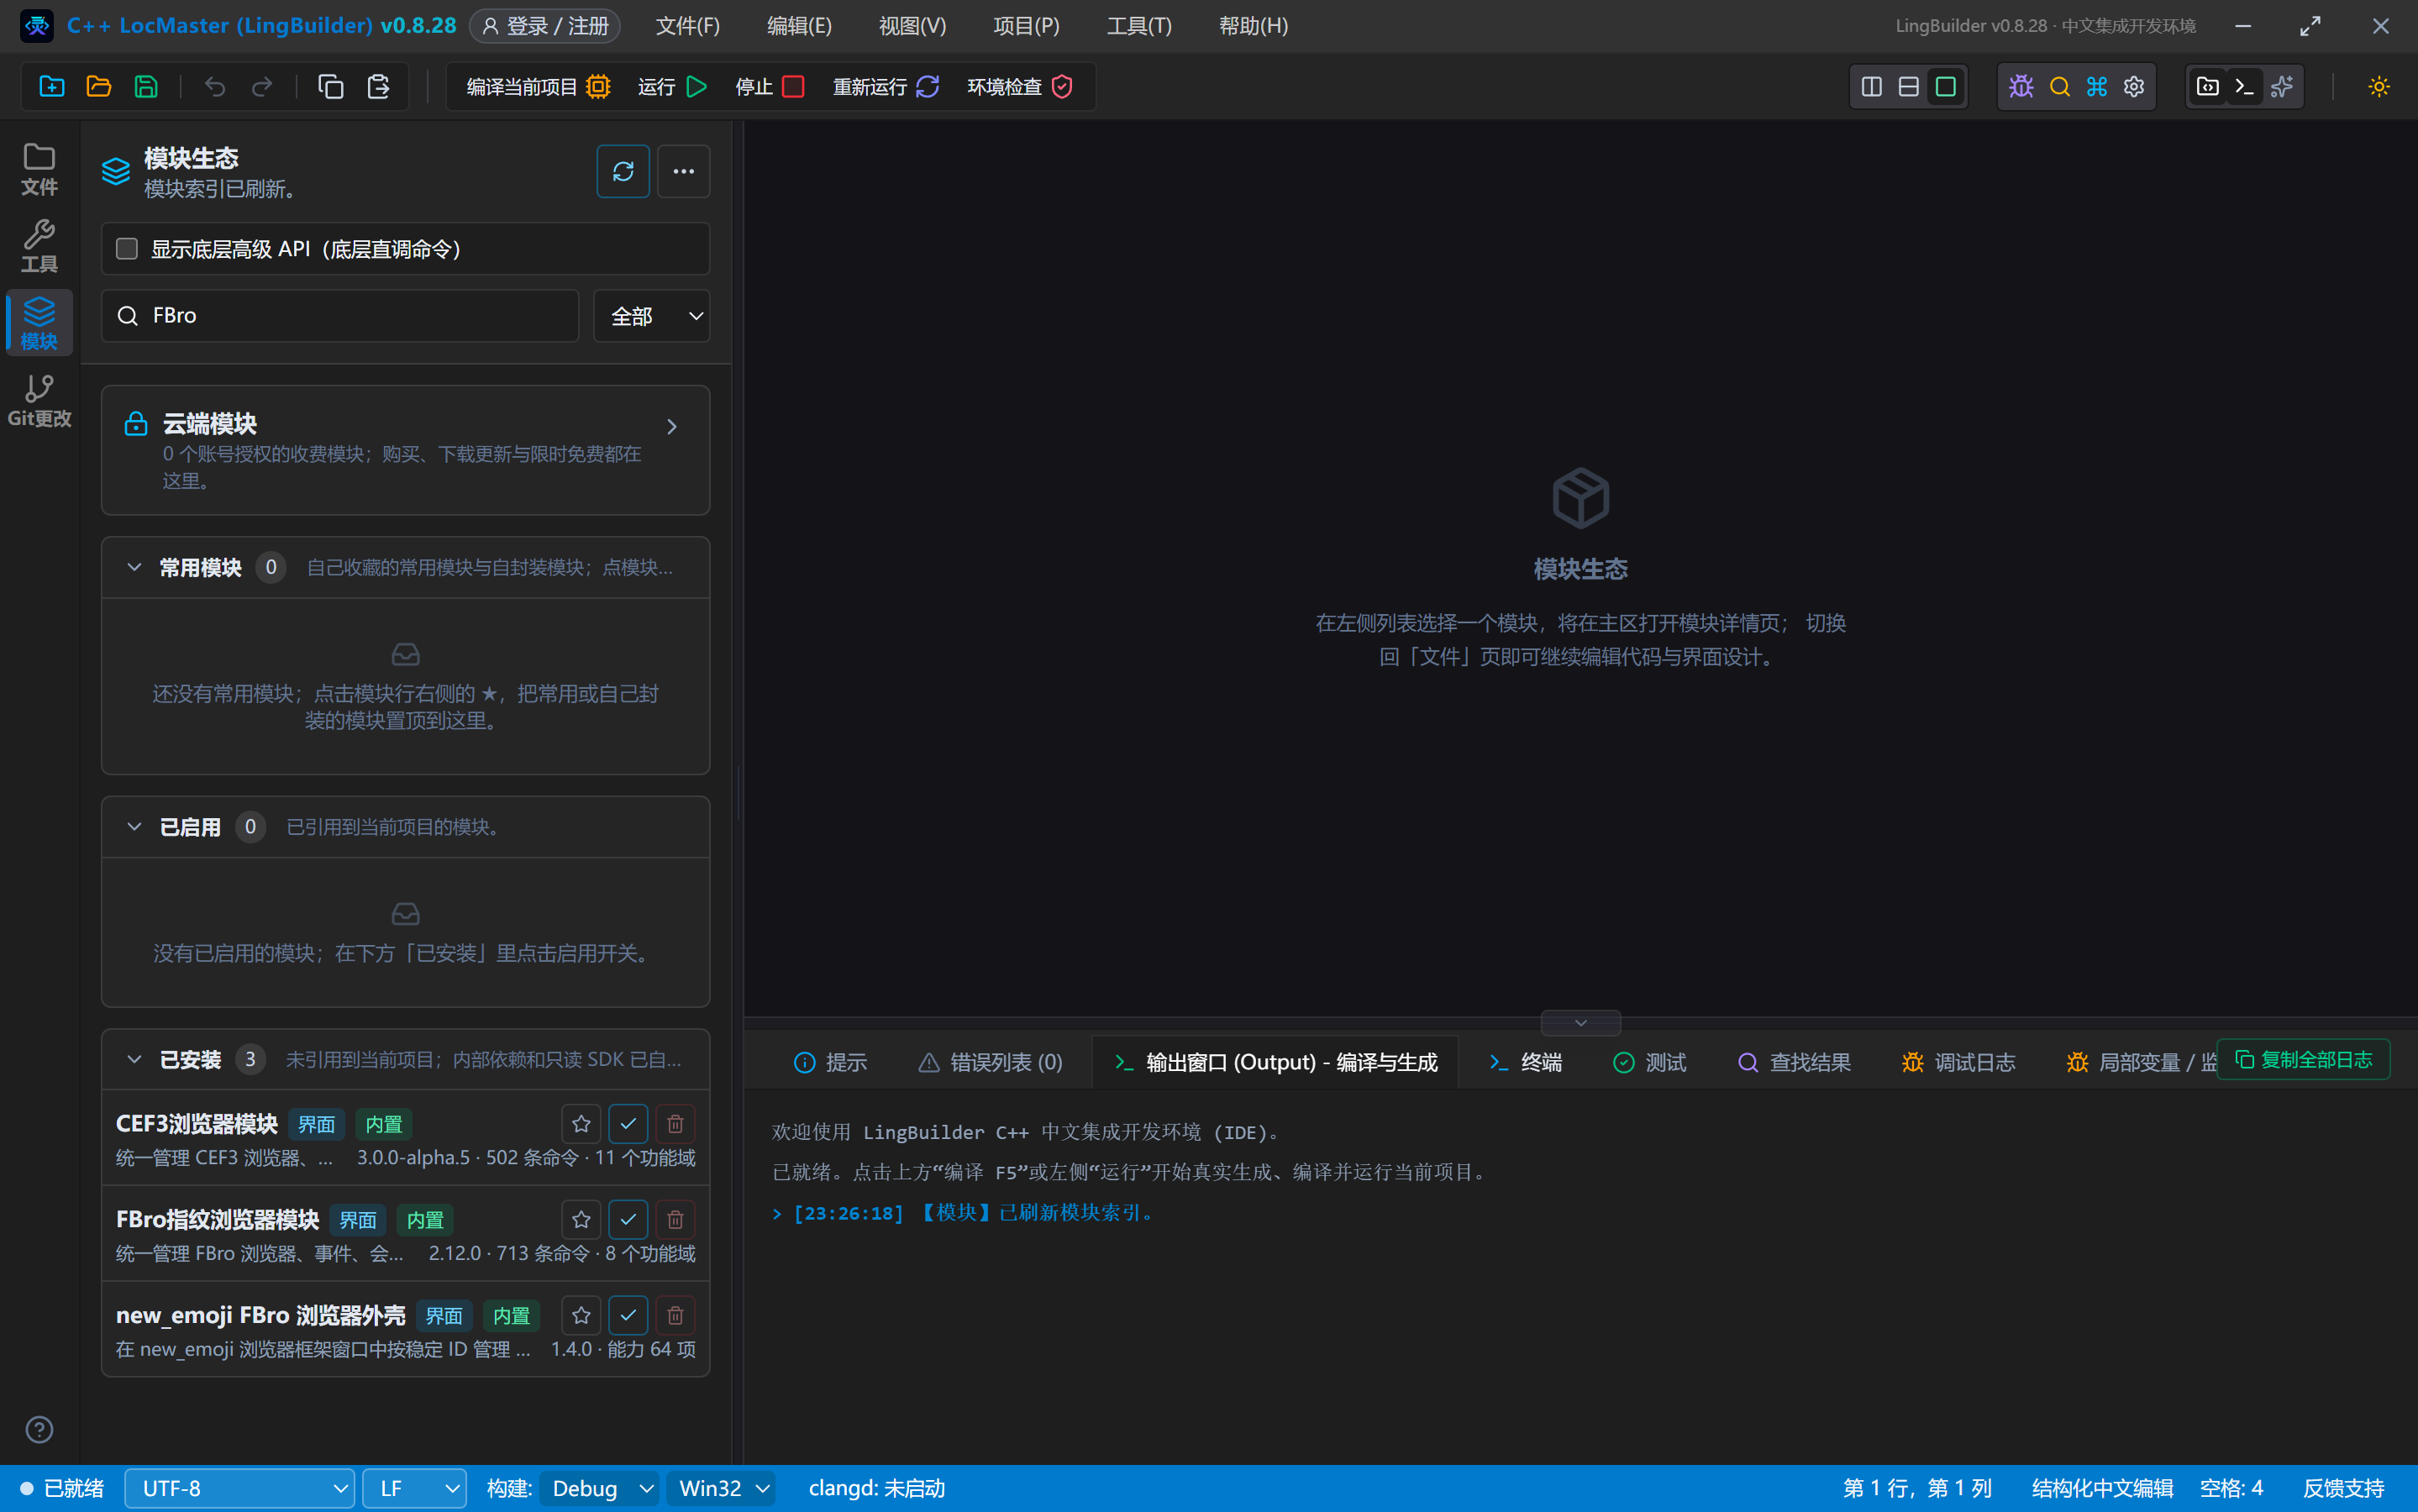This screenshot has width=2418, height=1512.
Task: Click the 运行 run button
Action: pos(673,87)
